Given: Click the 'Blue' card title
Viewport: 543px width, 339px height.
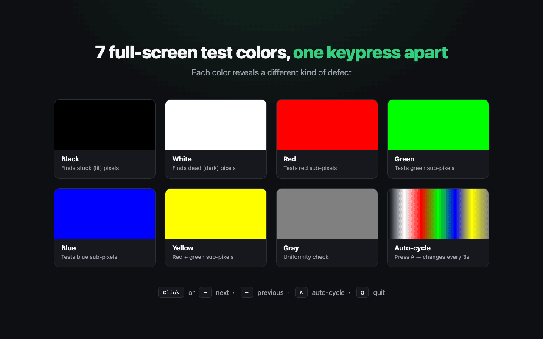Looking at the screenshot, I should click(x=68, y=248).
